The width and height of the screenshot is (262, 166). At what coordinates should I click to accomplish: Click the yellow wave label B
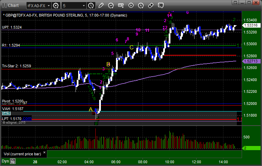coord(108,64)
